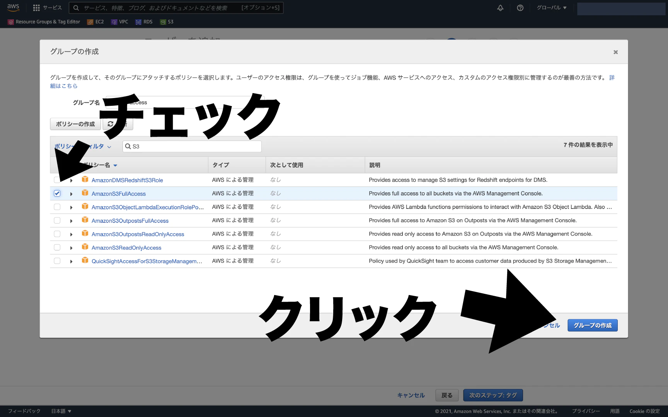This screenshot has height=417, width=668.
Task: Open the グローバル region dropdown
Action: point(552,8)
